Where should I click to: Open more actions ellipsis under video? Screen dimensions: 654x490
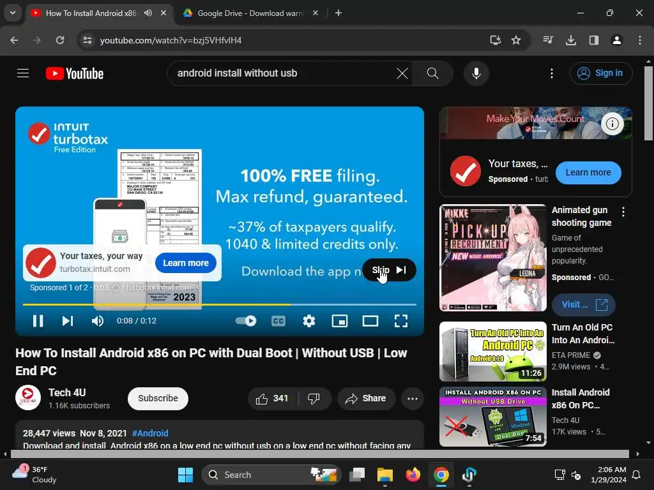pos(413,399)
